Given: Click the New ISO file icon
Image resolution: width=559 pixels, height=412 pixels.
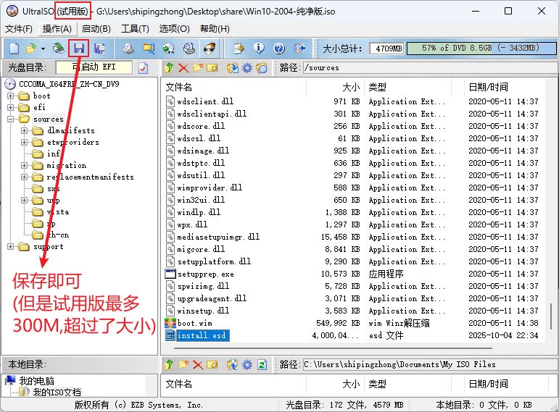Looking at the screenshot, I should 15,49.
